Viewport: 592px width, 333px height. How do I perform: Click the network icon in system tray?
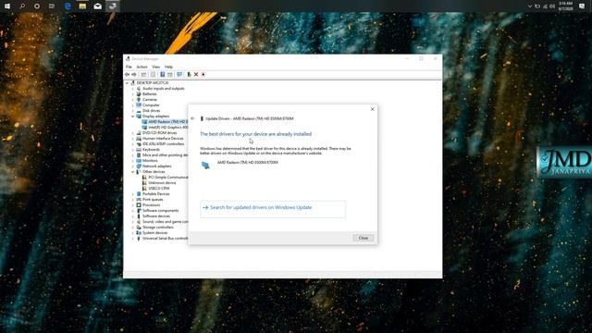[545, 6]
